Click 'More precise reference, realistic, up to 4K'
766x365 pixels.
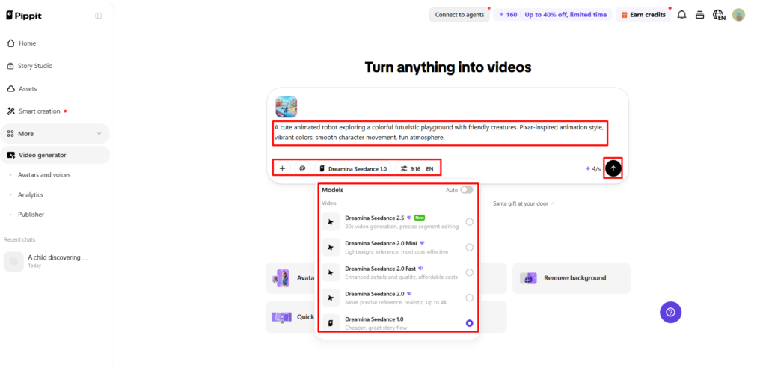point(396,302)
